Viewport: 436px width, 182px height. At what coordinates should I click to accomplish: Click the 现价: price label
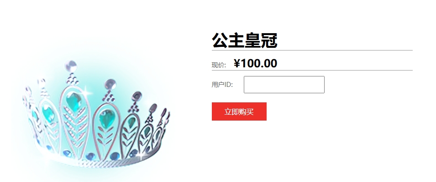219,65
